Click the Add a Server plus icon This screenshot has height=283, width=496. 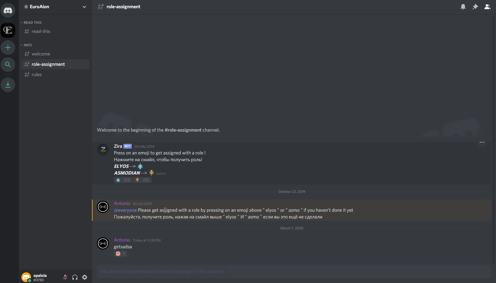pos(8,48)
